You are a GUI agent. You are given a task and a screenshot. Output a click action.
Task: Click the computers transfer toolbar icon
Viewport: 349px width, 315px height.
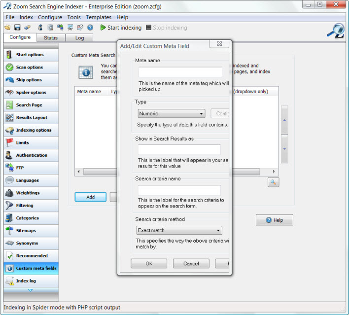pyautogui.click(x=60, y=28)
